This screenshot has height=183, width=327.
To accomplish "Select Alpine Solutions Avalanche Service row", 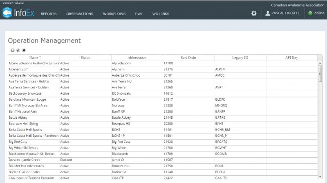I will pyautogui.click(x=163, y=63).
